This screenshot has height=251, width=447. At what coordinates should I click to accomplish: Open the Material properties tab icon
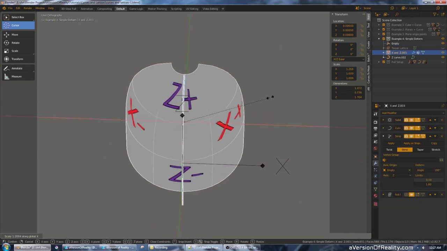[x=375, y=196]
